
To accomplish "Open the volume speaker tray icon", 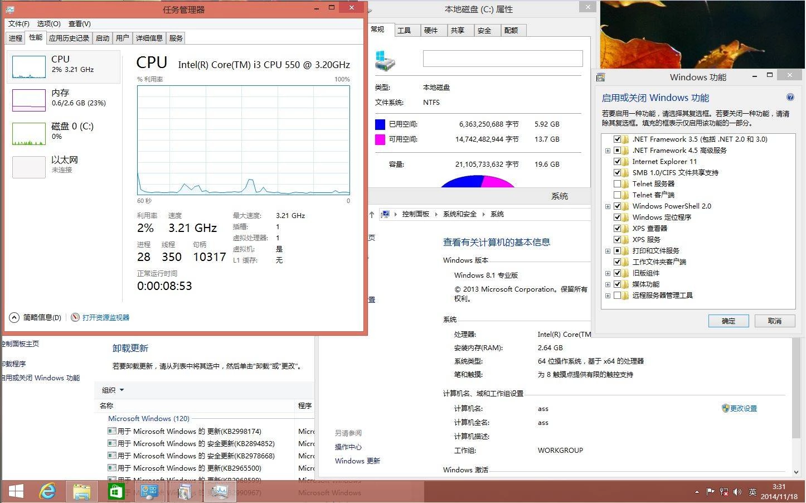I will coord(737,492).
